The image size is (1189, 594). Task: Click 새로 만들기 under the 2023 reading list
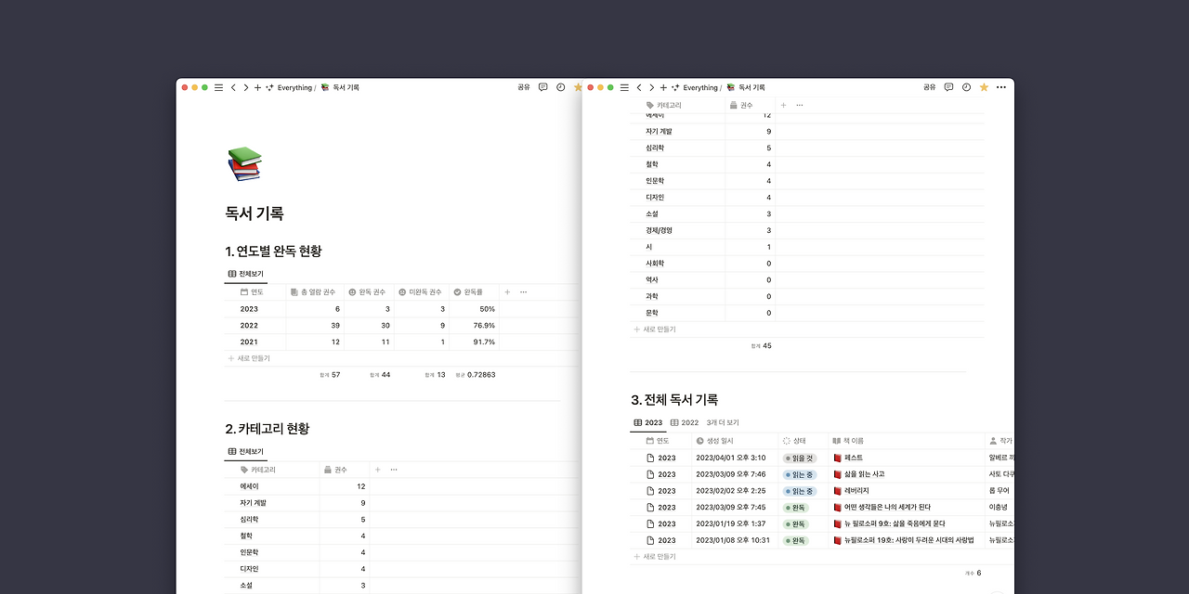[x=655, y=557]
